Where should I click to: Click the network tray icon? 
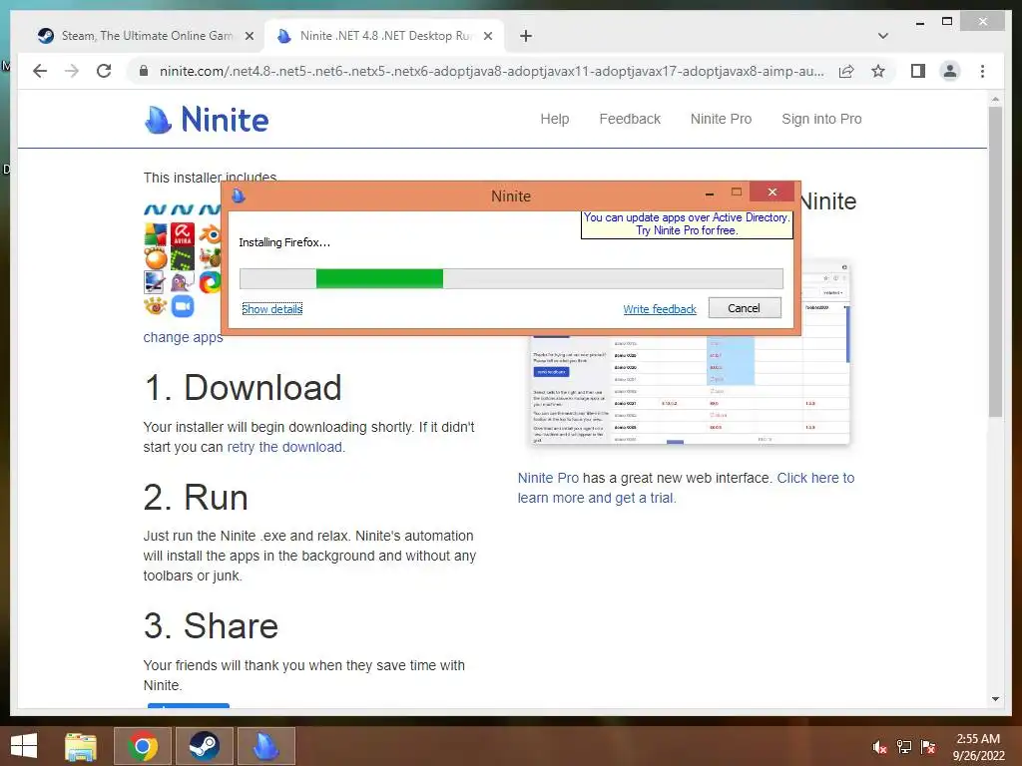click(904, 747)
